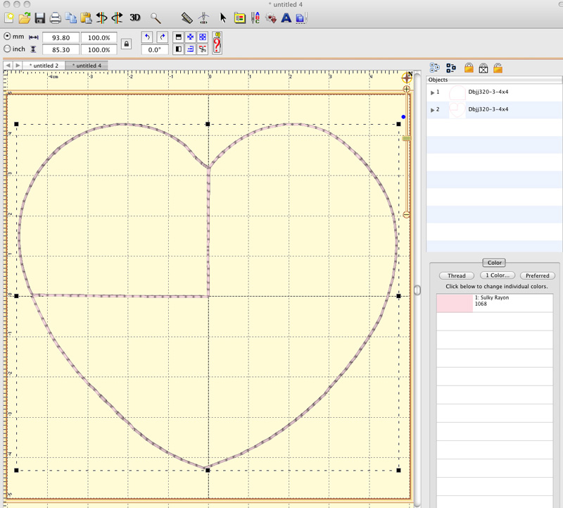The width and height of the screenshot is (563, 508).
Task: Select object 1 thumbnail in Objects list
Action: (x=457, y=92)
